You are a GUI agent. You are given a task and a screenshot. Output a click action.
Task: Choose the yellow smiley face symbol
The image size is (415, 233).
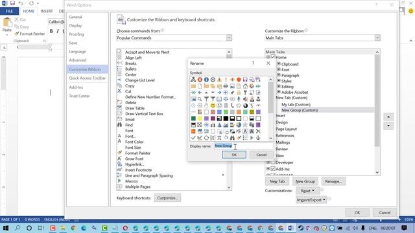213,105
